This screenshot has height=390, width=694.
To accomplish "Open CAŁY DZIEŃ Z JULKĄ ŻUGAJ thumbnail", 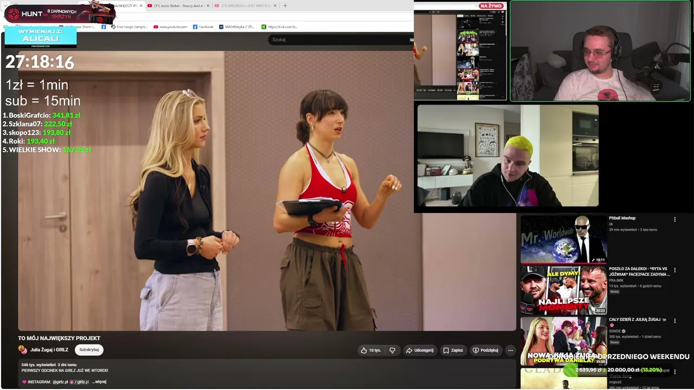I will click(563, 341).
